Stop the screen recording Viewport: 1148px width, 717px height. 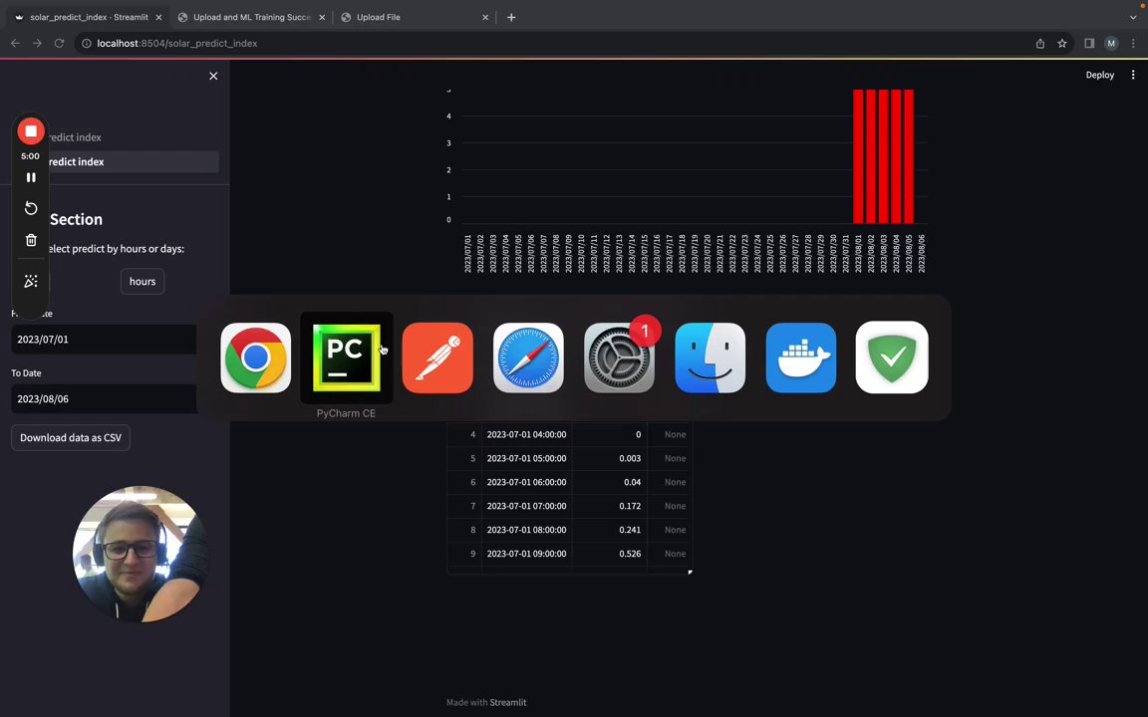31,131
